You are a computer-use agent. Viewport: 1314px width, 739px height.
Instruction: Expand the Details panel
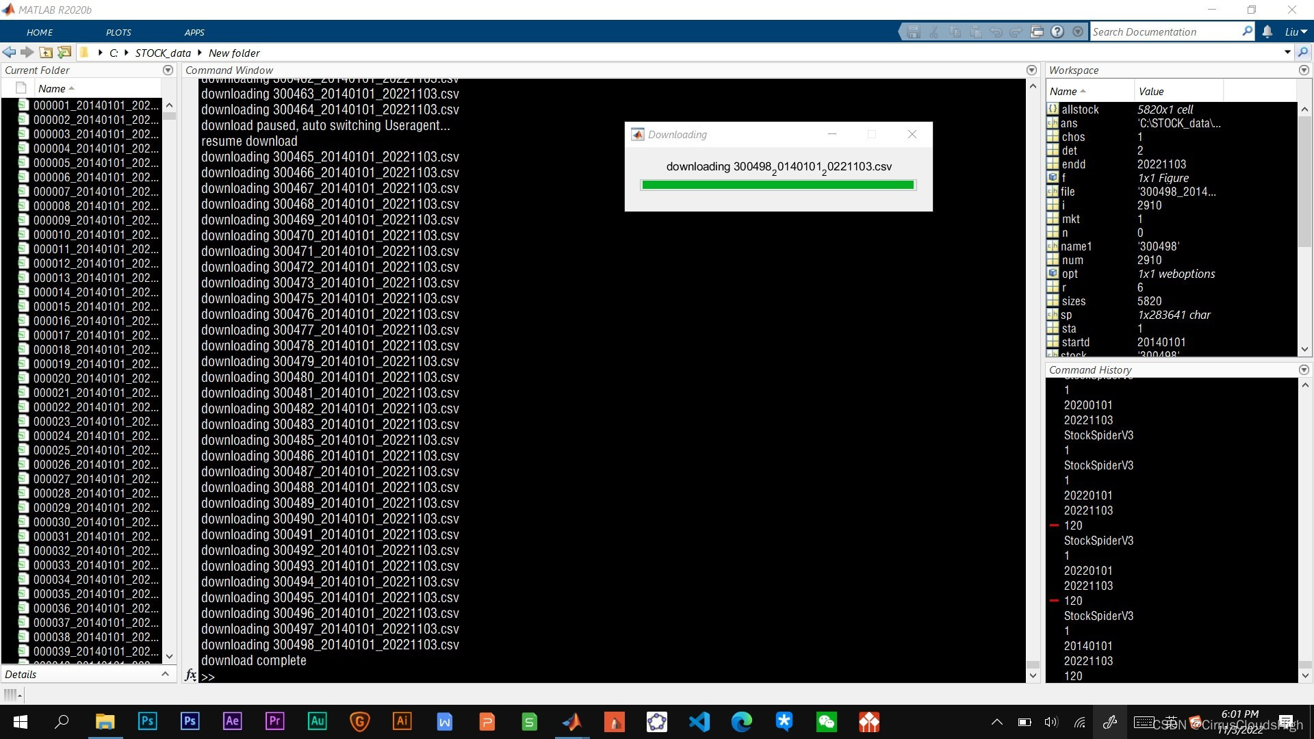tap(165, 675)
